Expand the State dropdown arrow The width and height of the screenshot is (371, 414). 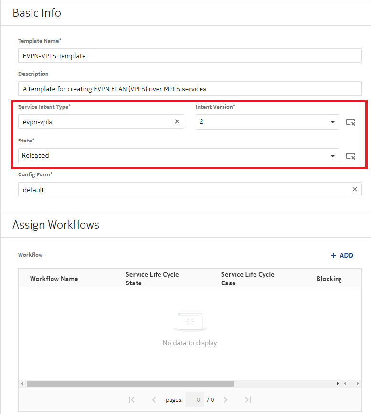[x=332, y=156]
